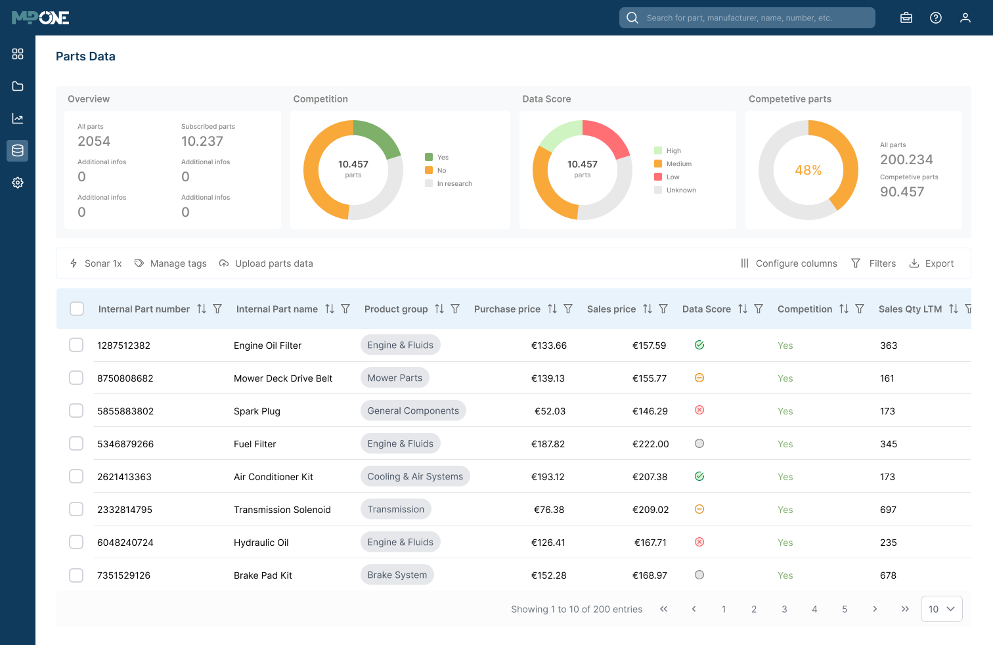Screen dimensions: 993x645
Task: Open the analytics chart icon in sidebar
Action: (x=18, y=118)
